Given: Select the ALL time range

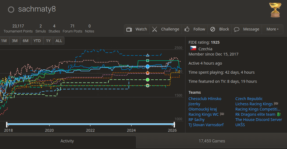Looking at the screenshot, I should click(x=59, y=41).
